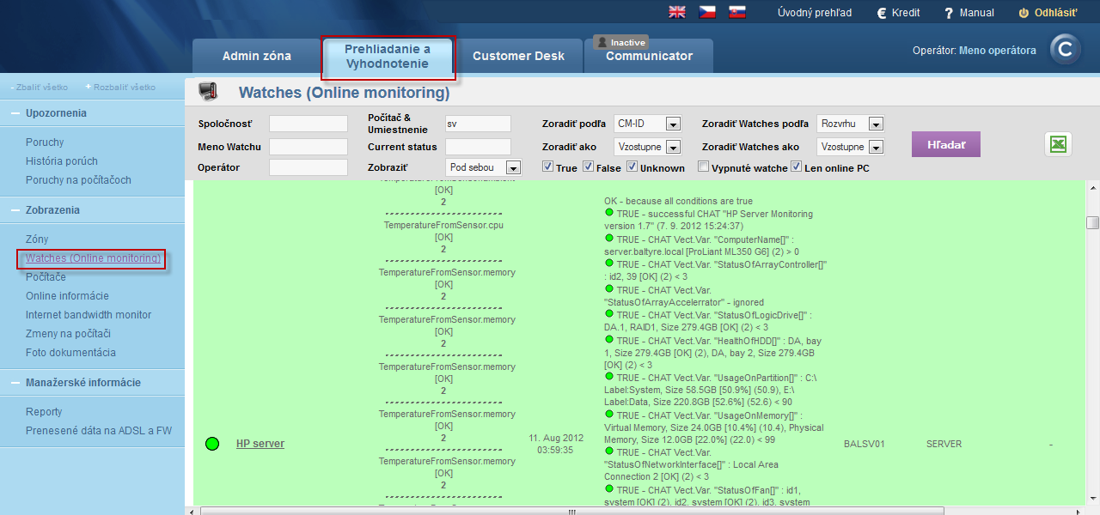The image size is (1100, 515).
Task: Open Reporty in the sidebar
Action: click(44, 412)
